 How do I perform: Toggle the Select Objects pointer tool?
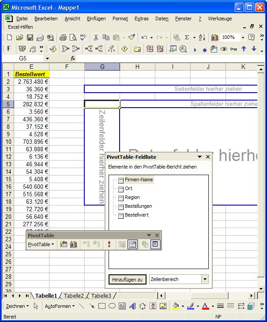(36, 306)
